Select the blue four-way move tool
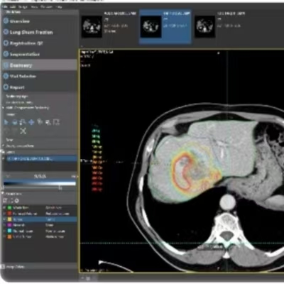 point(31,122)
